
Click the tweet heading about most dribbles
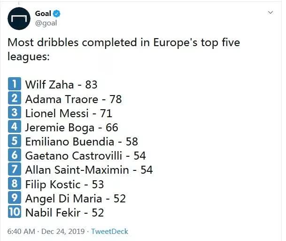124,49
